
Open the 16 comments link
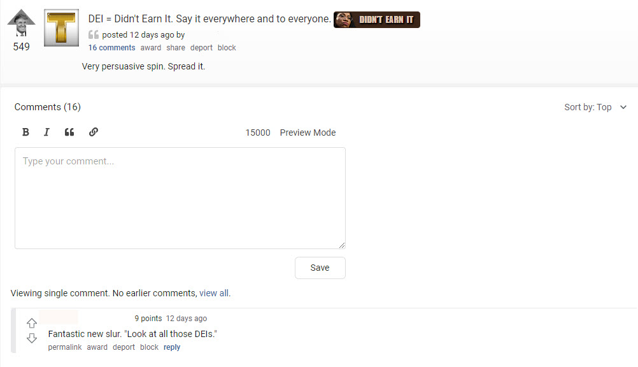pyautogui.click(x=111, y=48)
